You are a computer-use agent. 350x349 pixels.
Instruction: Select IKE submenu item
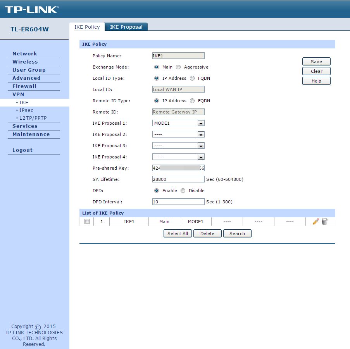[24, 103]
